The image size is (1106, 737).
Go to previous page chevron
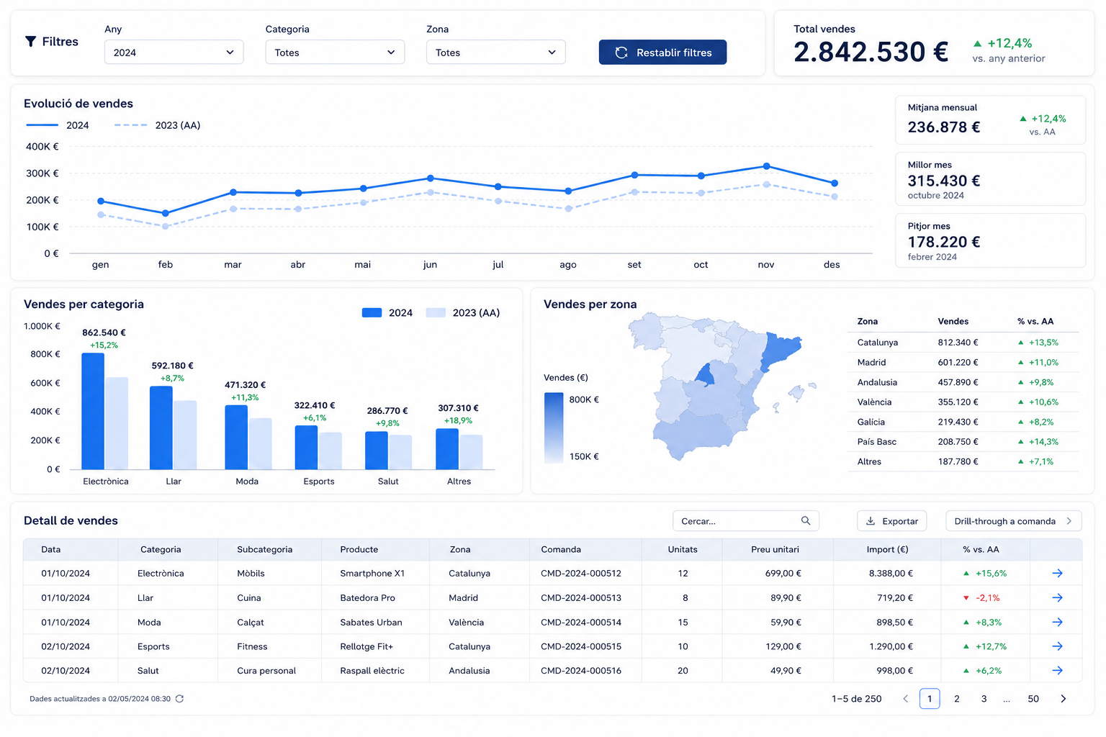tap(906, 699)
